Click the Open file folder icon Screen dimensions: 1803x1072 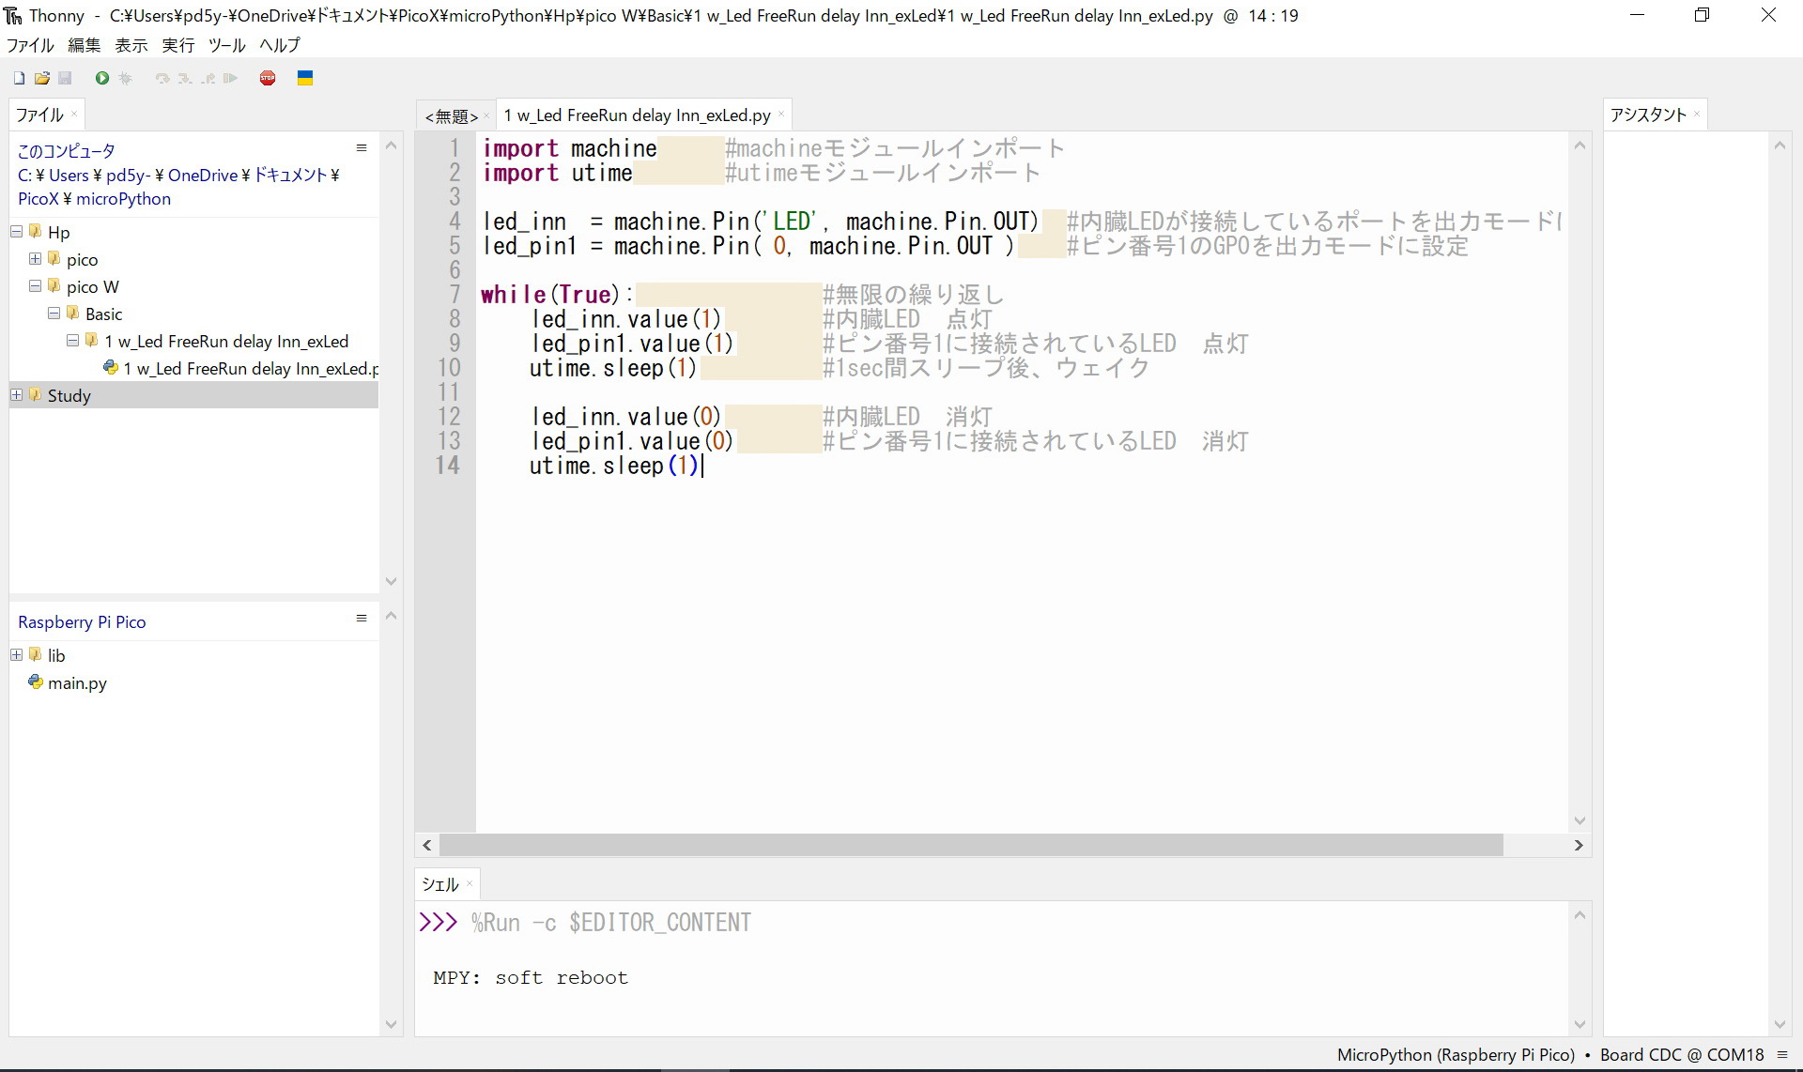click(x=41, y=79)
